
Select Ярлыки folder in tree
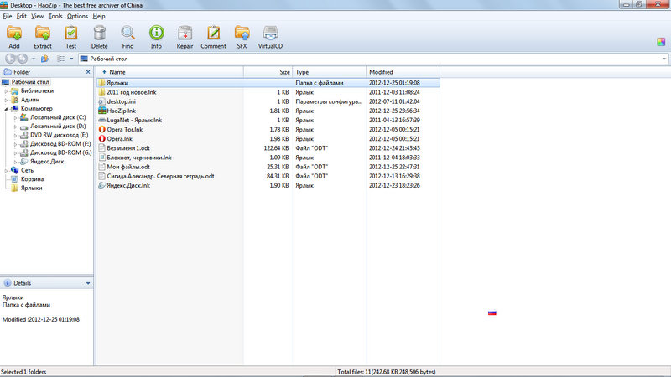pos(31,188)
